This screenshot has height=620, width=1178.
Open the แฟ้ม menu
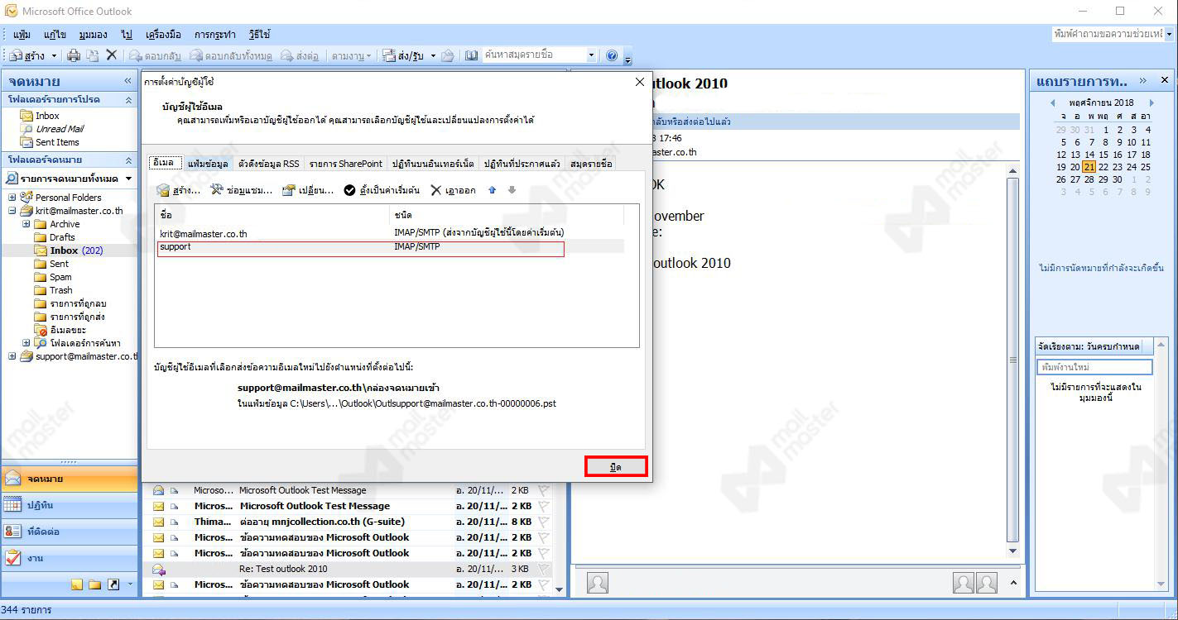click(22, 35)
